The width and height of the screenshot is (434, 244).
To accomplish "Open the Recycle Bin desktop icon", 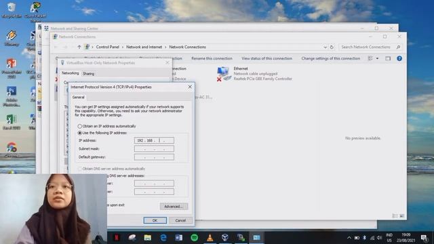I will tap(12, 10).
